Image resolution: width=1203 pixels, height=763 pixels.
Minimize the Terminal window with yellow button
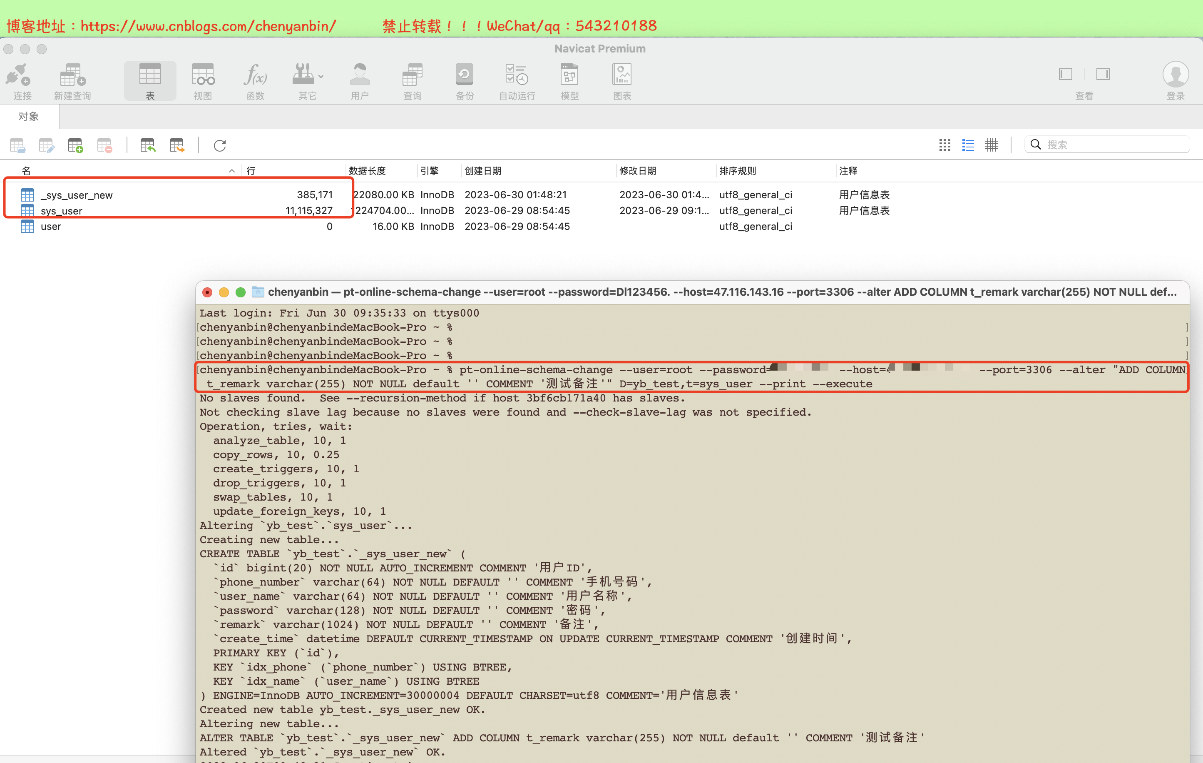coord(224,292)
